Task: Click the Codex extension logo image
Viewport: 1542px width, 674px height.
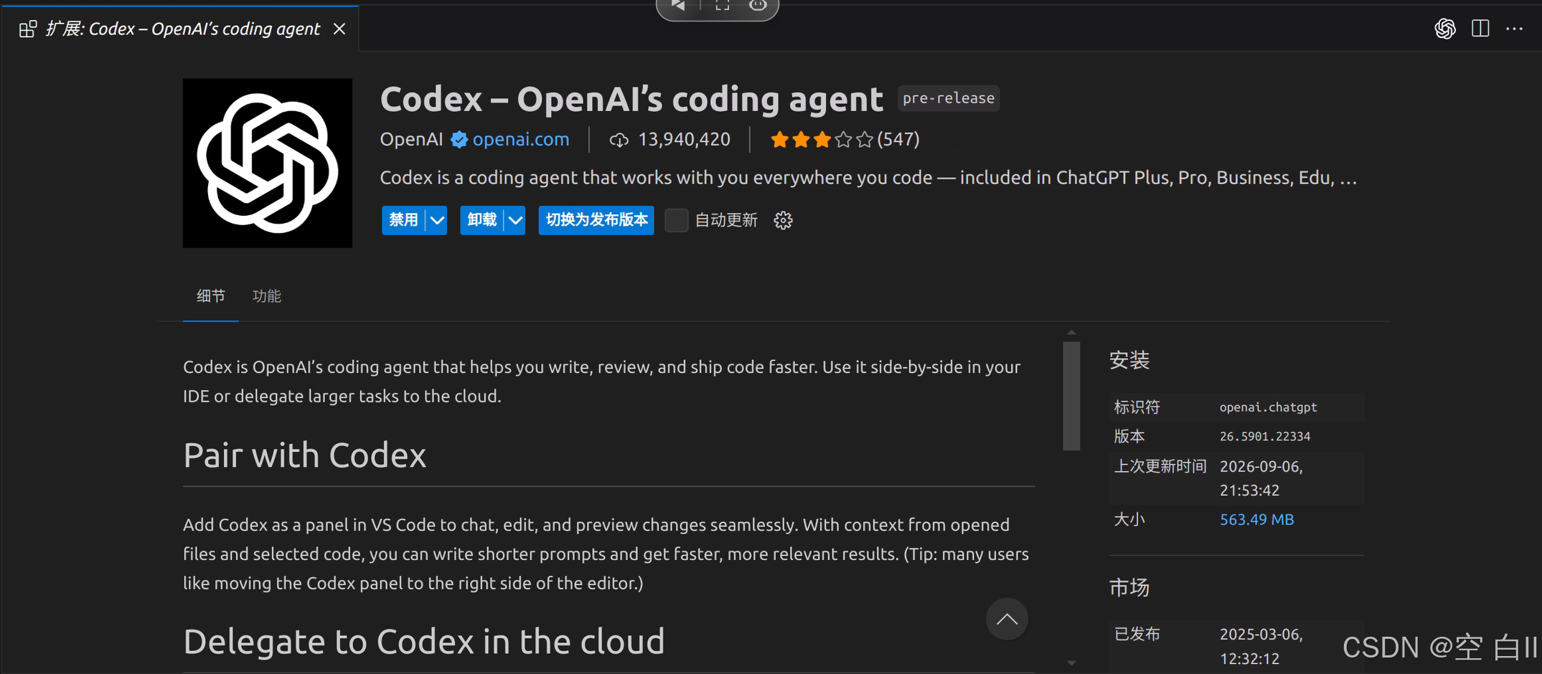Action: (x=268, y=163)
